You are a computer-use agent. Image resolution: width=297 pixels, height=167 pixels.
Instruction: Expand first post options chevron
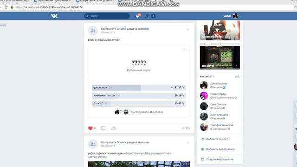pos(188,29)
